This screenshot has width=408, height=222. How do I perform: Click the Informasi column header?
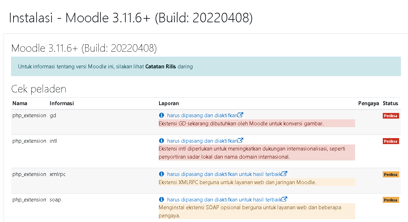62,103
